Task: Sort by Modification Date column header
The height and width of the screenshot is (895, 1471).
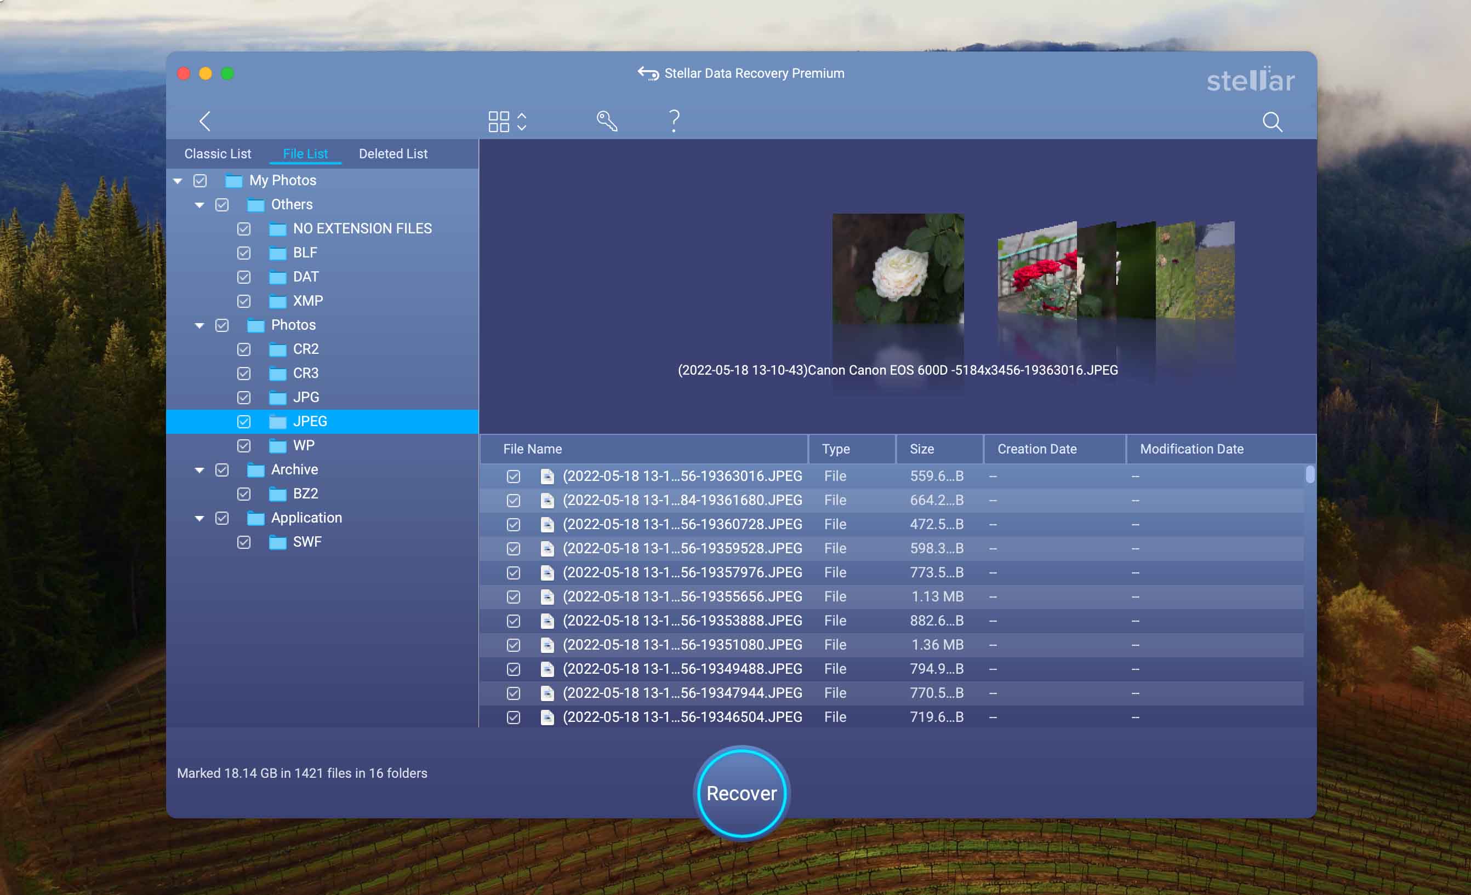Action: pyautogui.click(x=1221, y=449)
